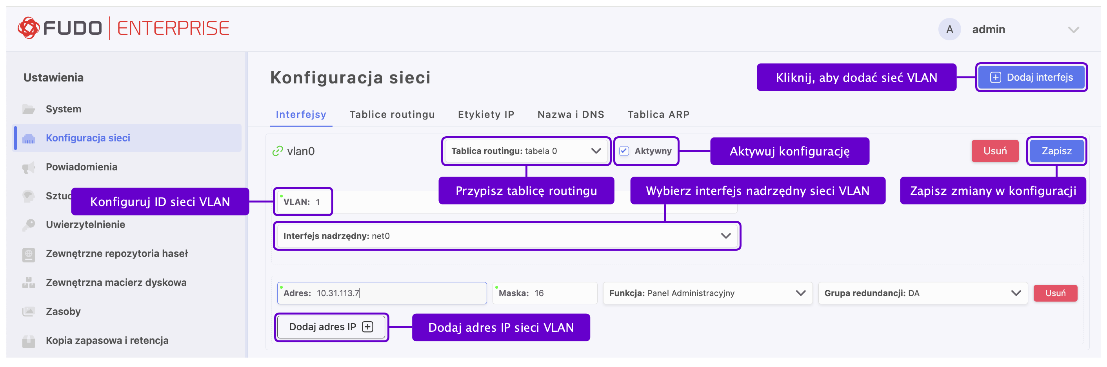The image size is (1107, 367).
Task: Click the Maska input field
Action: [x=544, y=293]
